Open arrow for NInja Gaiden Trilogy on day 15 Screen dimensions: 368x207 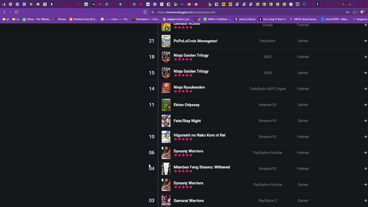(x=365, y=73)
